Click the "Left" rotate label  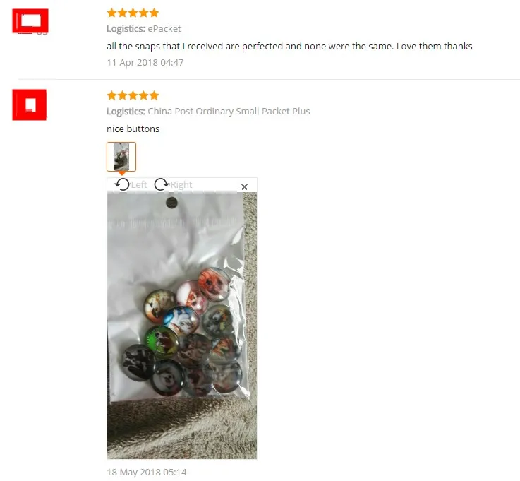[x=138, y=184]
